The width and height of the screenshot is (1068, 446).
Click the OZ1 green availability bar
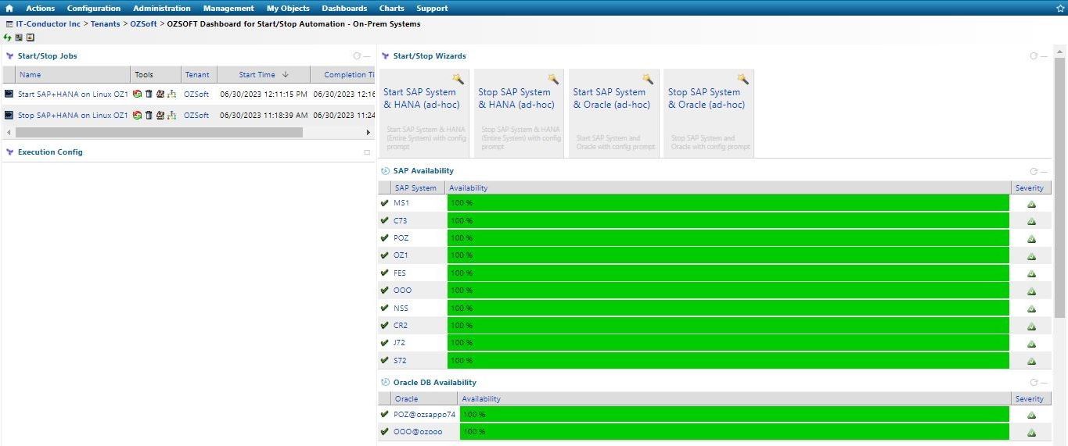tap(728, 255)
